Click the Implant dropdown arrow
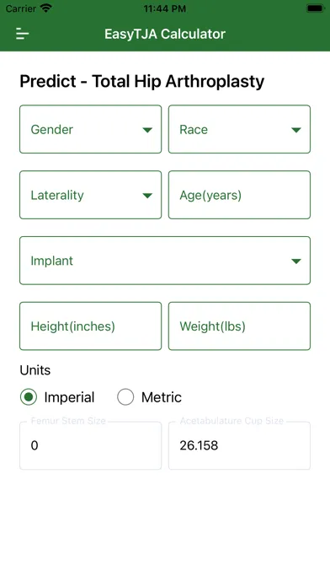 296,261
